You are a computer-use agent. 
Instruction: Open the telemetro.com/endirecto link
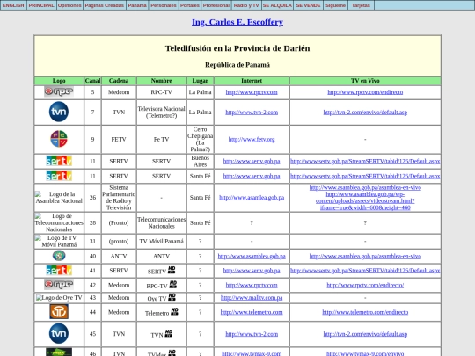tap(365, 312)
